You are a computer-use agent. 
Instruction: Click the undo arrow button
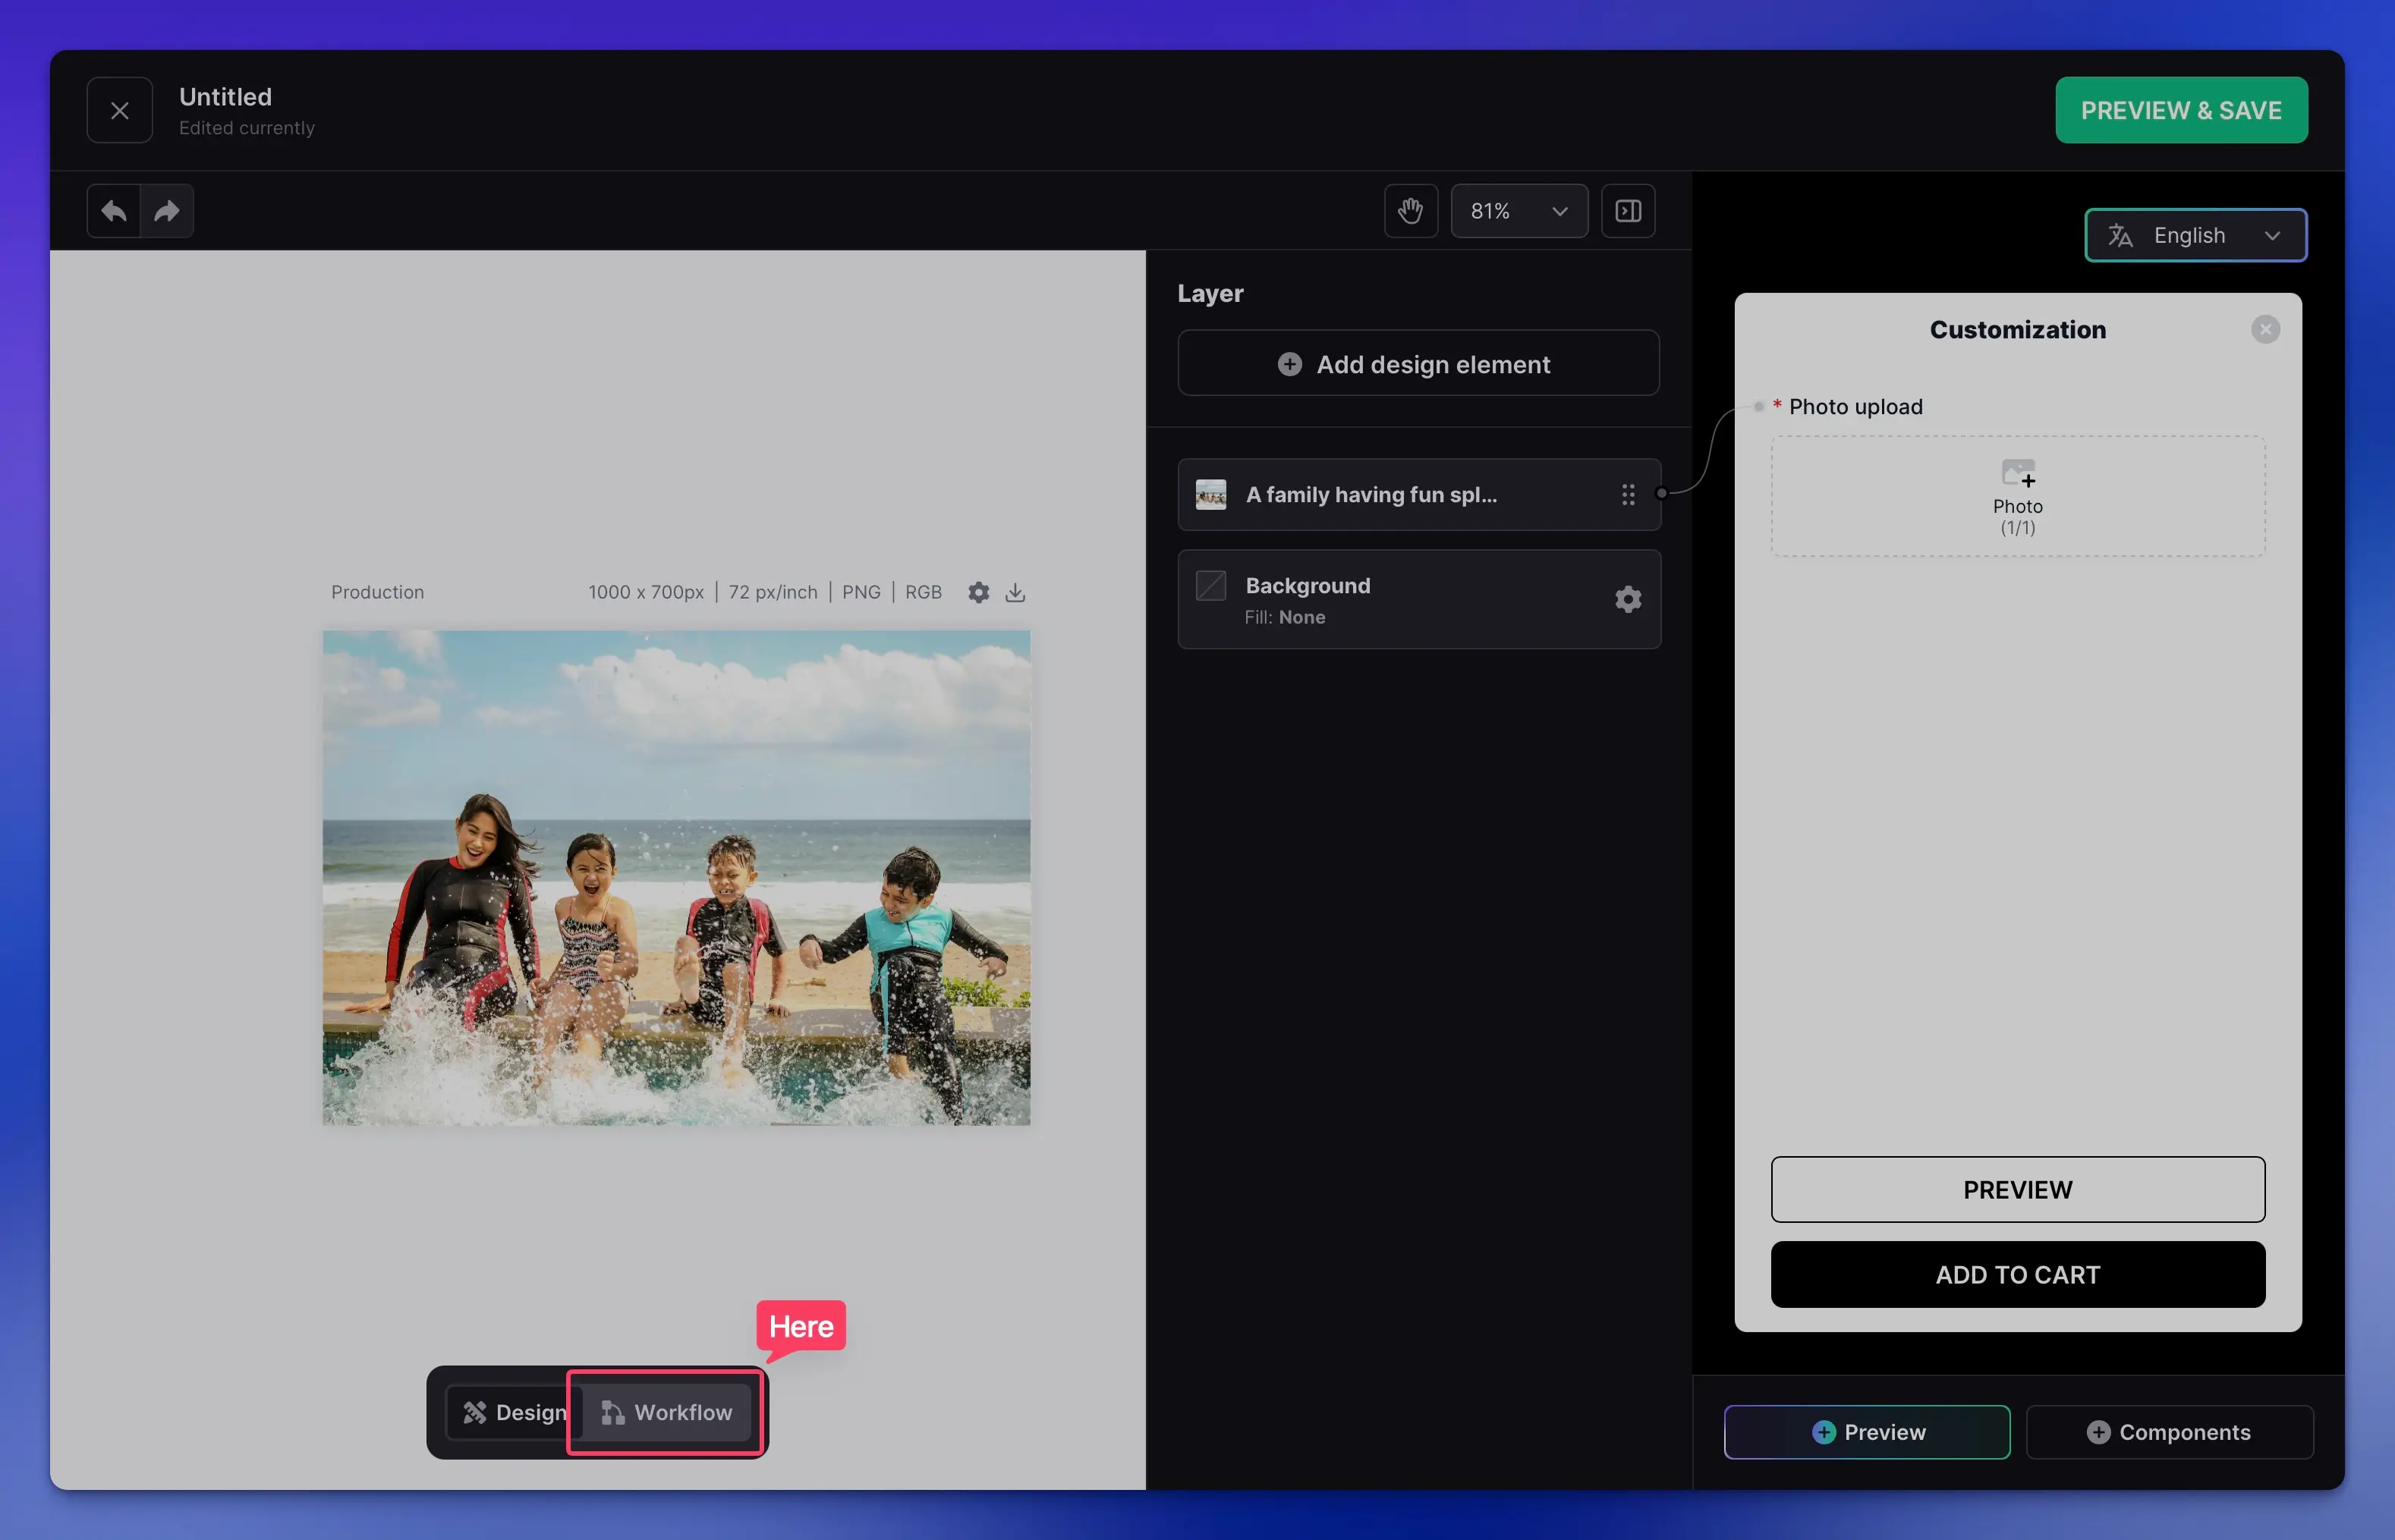pyautogui.click(x=114, y=211)
